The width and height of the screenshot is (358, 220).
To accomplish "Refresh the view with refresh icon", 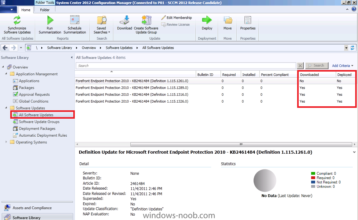I will click(352, 48).
